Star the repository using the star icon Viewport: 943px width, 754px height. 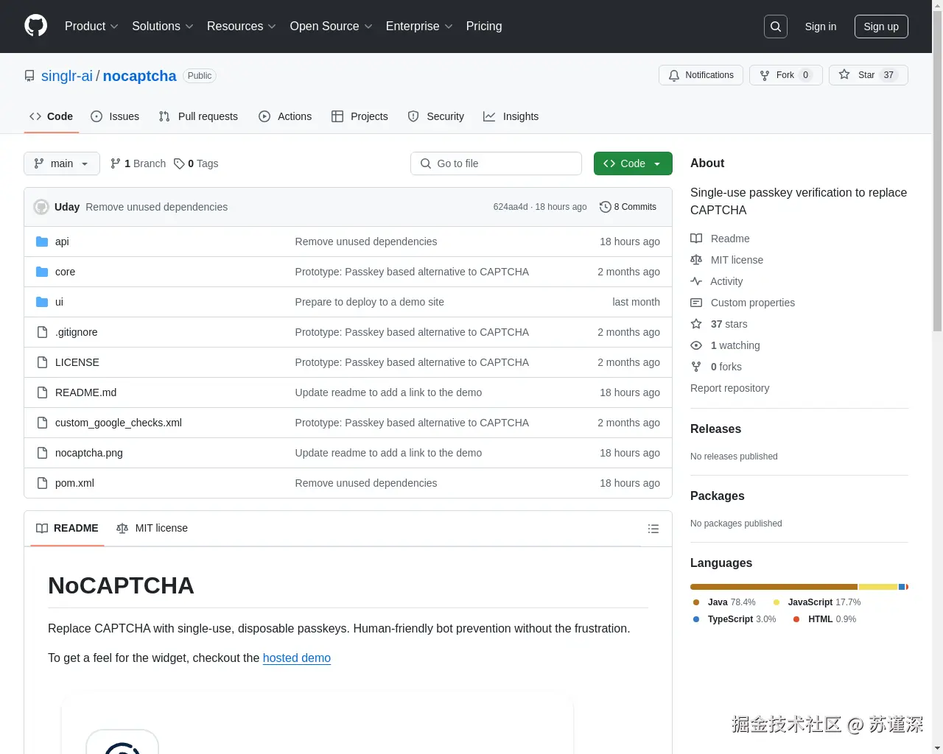[x=844, y=74]
